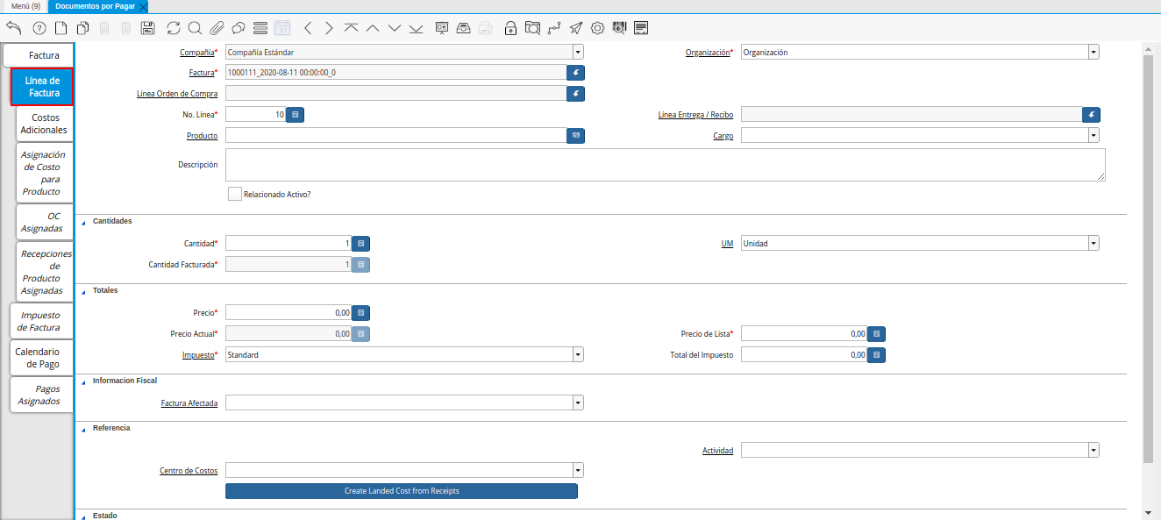Collapse the Cantidades section
The height and width of the screenshot is (520, 1161).
84,222
